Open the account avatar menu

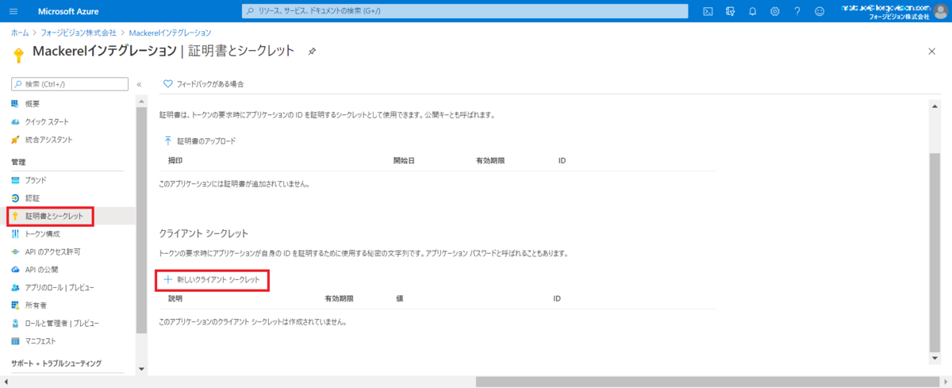click(x=942, y=11)
